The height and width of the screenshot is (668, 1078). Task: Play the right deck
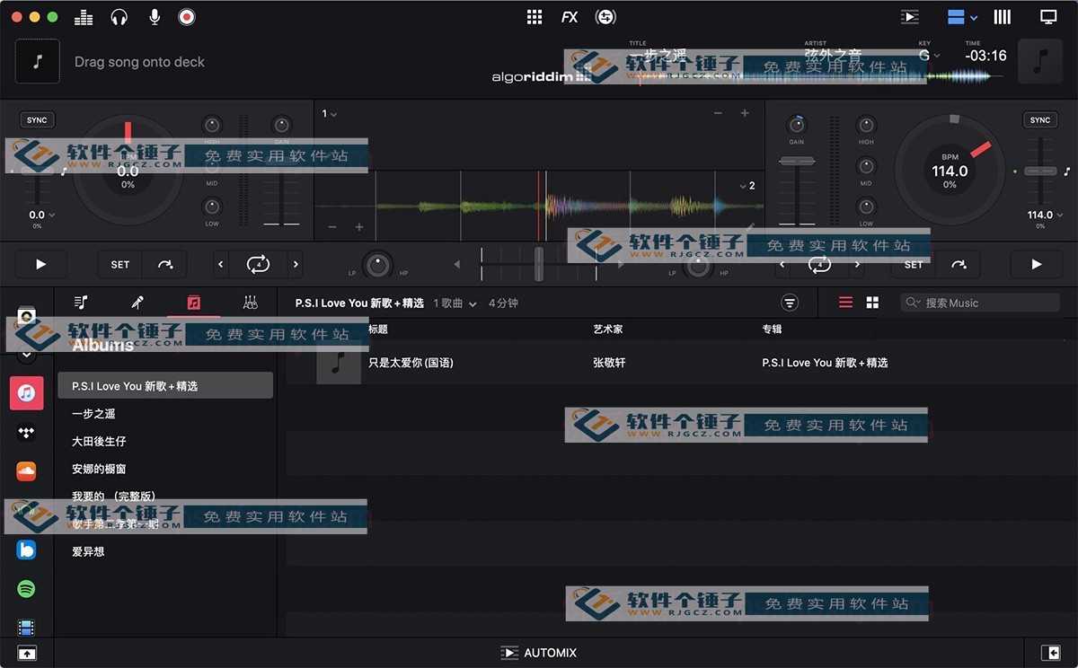coord(1037,264)
